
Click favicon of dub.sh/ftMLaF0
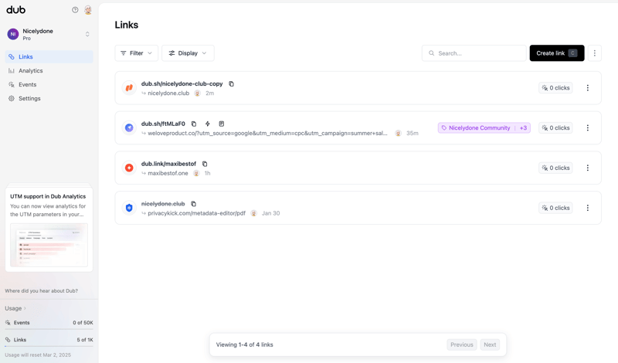tap(129, 127)
